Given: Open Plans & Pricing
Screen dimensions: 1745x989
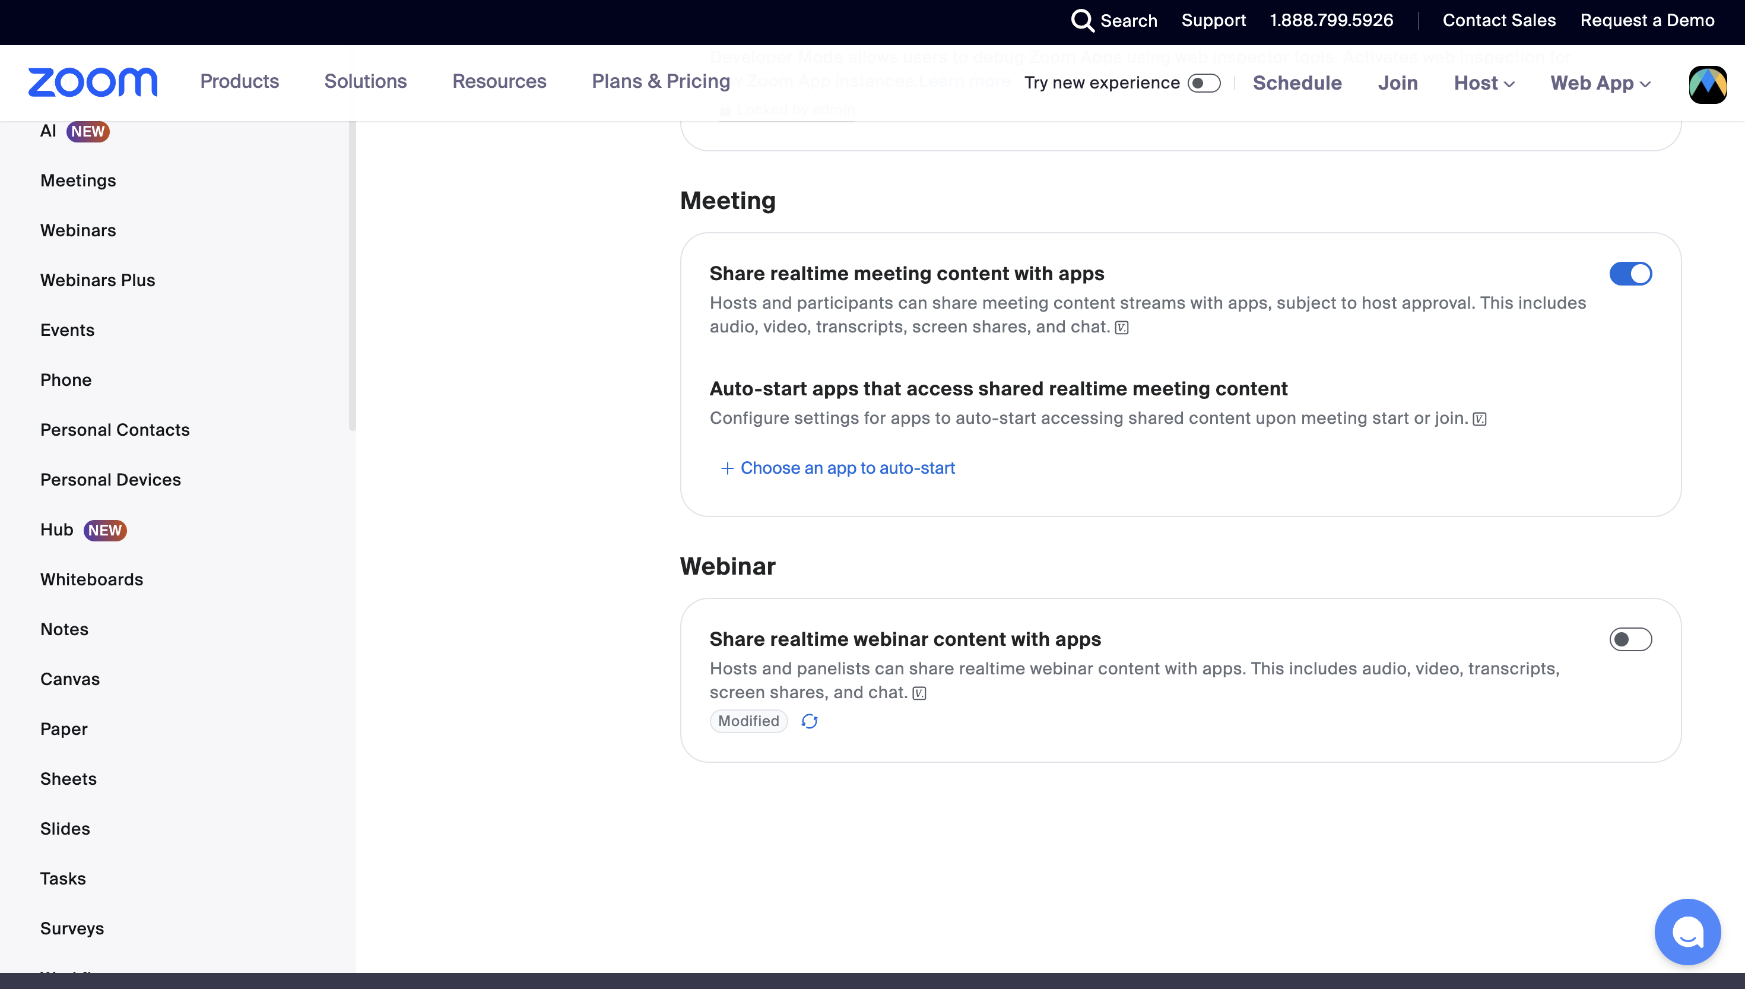Looking at the screenshot, I should tap(661, 81).
